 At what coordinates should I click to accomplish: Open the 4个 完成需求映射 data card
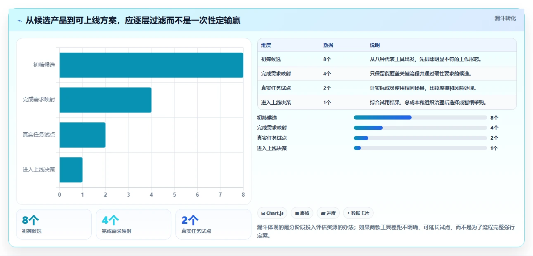pos(133,224)
